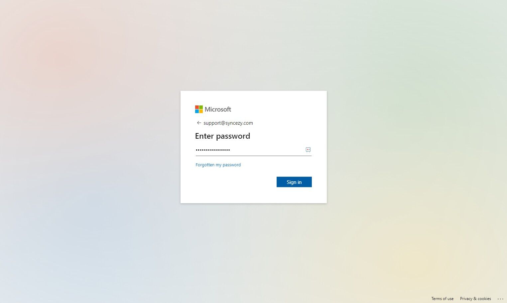Open the Forgotten my password link
507x303 pixels.
tap(218, 165)
